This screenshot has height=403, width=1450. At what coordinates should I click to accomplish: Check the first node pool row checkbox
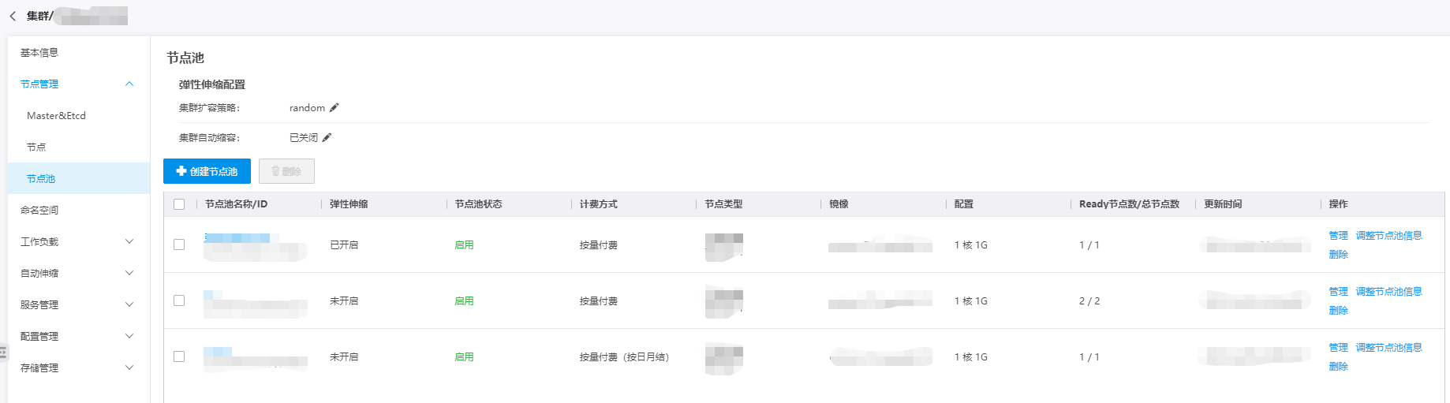tap(179, 244)
